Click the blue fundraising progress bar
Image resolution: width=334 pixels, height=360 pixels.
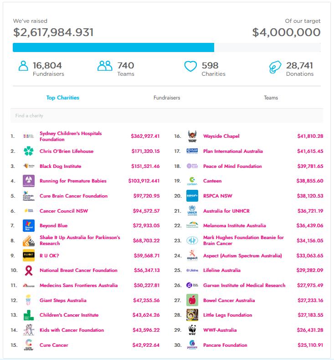point(113,47)
